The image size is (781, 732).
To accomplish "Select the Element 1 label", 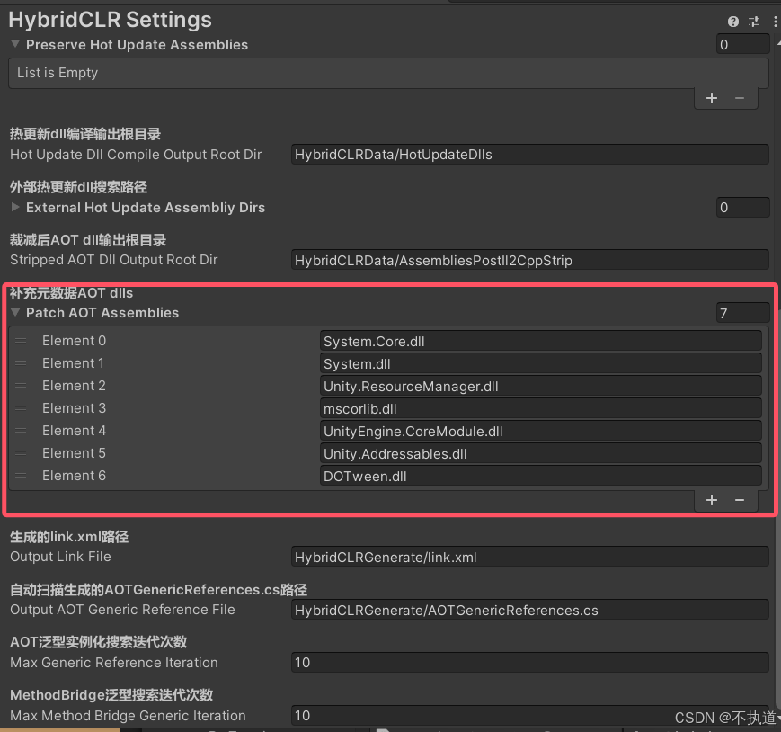I will point(73,363).
